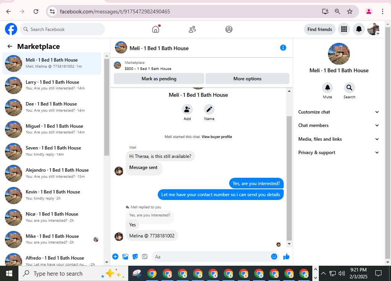Reload the page

(36, 11)
